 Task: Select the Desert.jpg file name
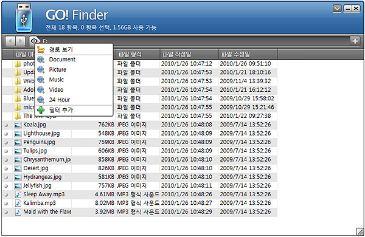click(36, 168)
